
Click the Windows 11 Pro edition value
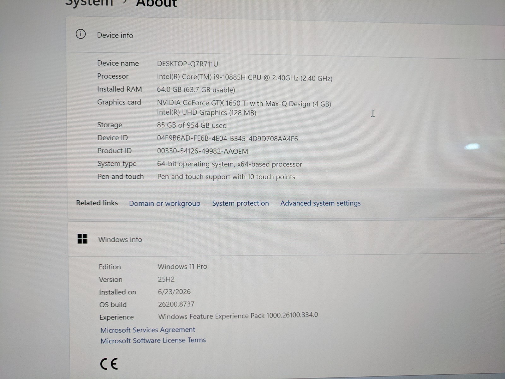point(182,266)
